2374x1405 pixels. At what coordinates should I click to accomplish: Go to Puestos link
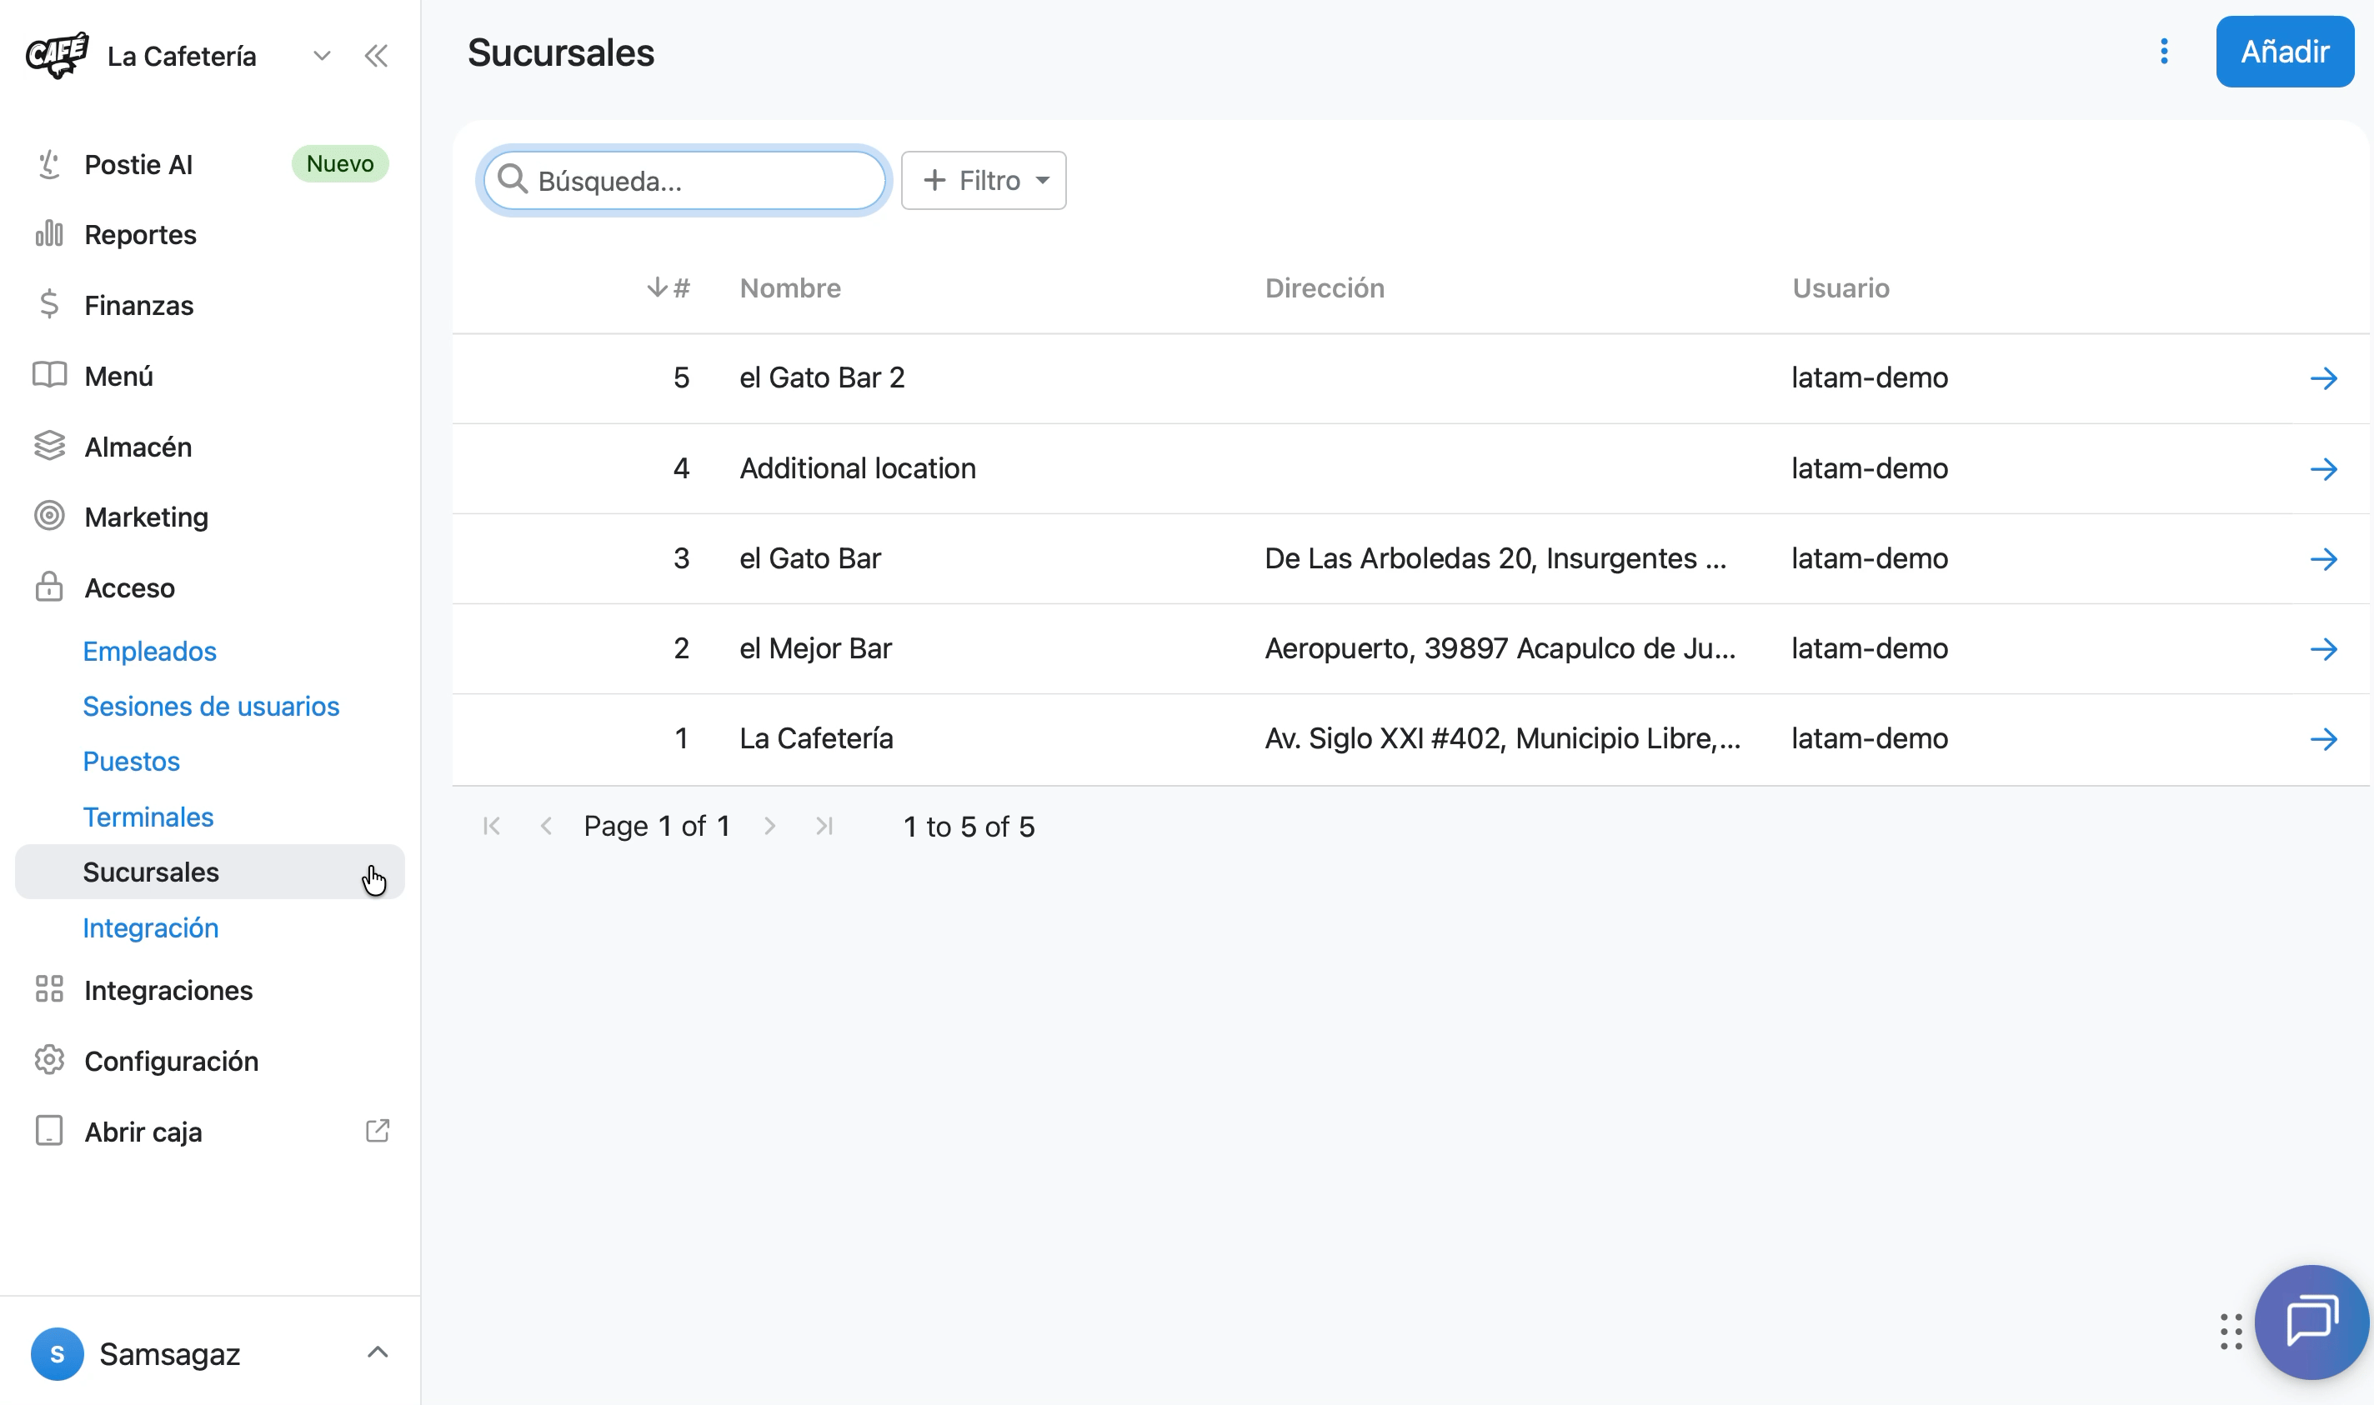pyautogui.click(x=132, y=761)
